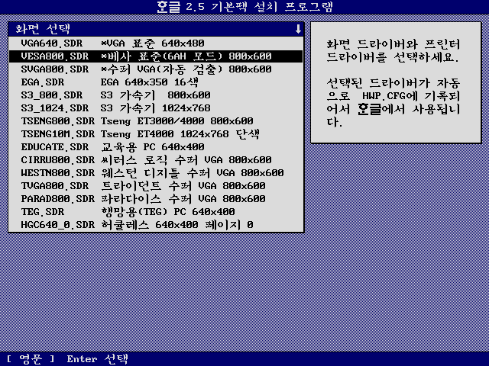Click the Enter 선택 status hint
This screenshot has height=366, width=489.
tap(97, 359)
